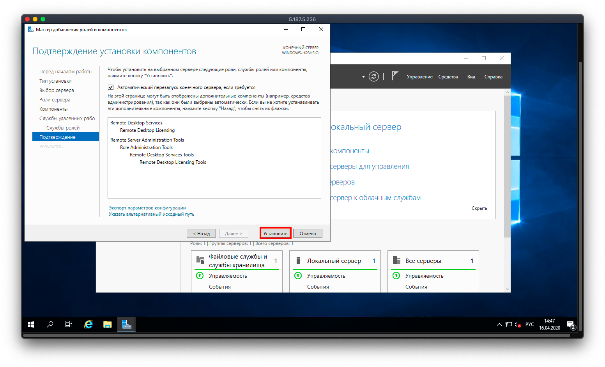
Task: Click the file services tile icon
Action: [x=200, y=260]
